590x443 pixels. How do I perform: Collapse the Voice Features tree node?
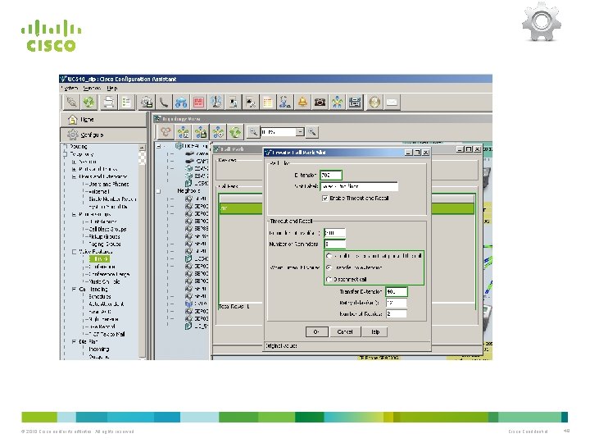(x=74, y=252)
